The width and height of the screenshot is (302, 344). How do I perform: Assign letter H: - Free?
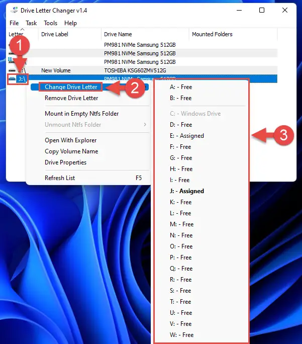point(181,169)
